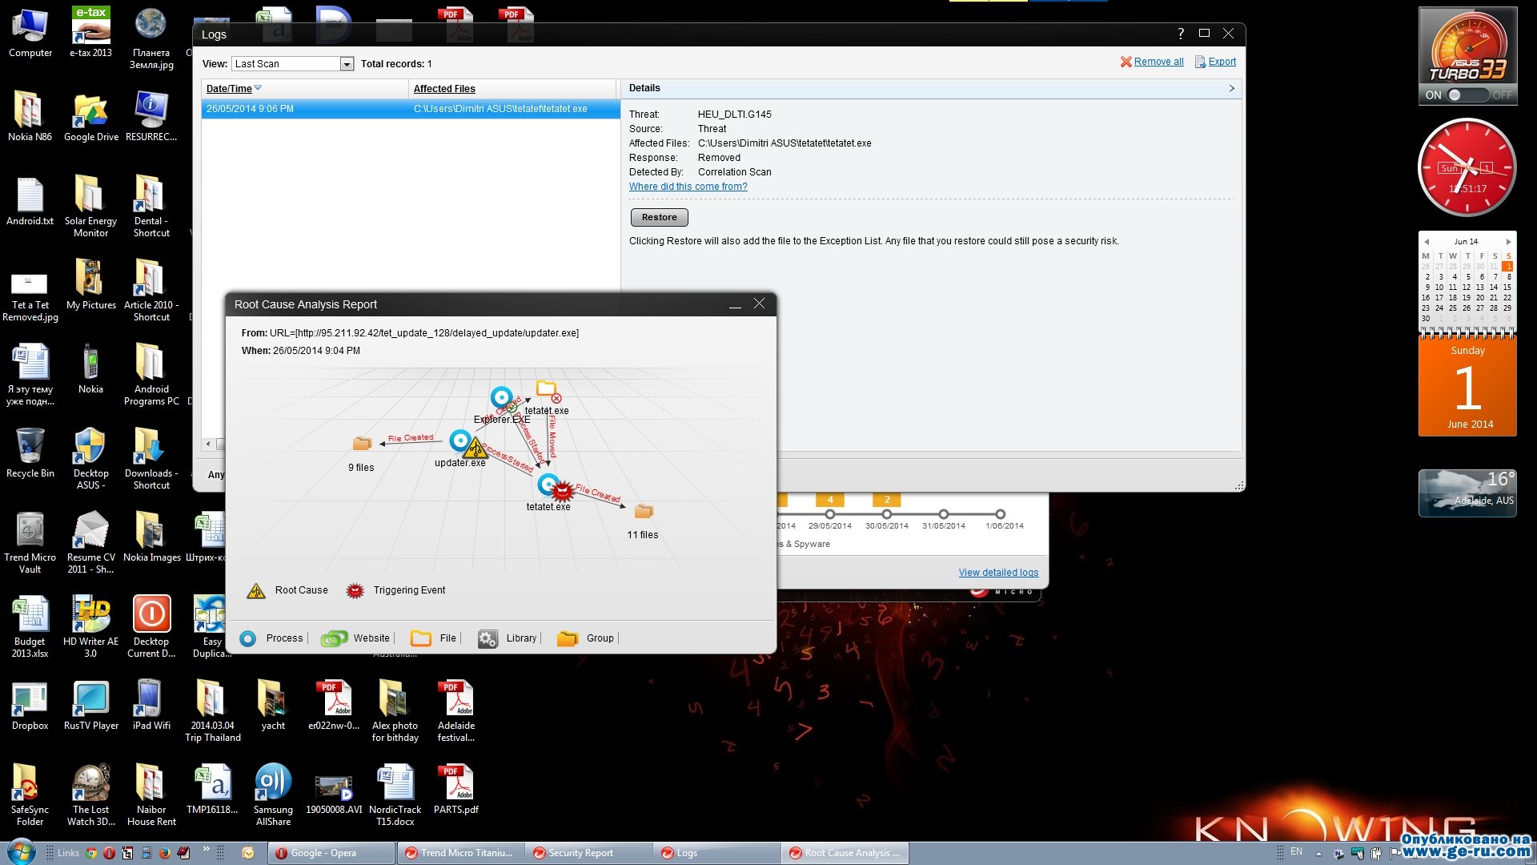The width and height of the screenshot is (1537, 865).
Task: Open the 11 files group folder
Action: tap(644, 511)
